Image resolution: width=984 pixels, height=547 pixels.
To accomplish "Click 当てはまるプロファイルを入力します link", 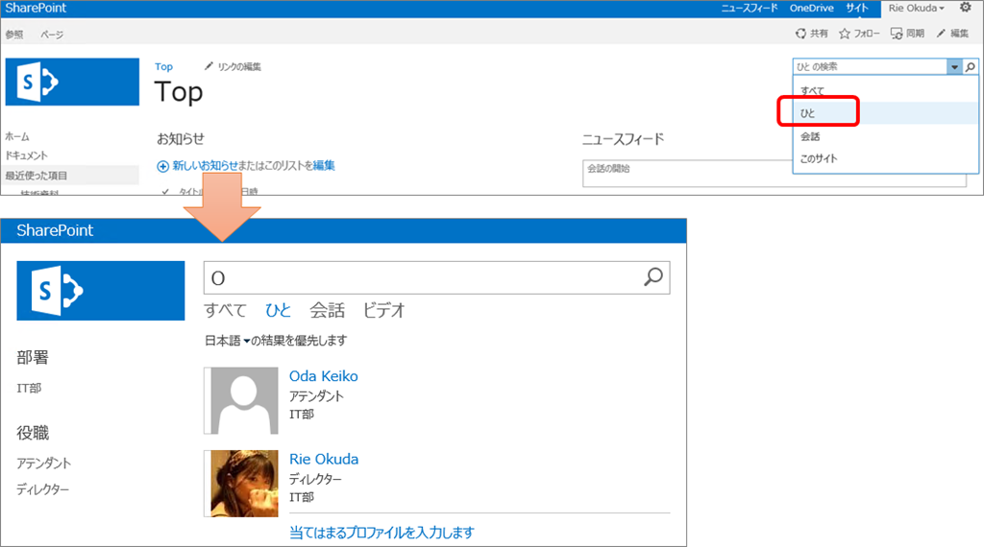I will click(381, 533).
